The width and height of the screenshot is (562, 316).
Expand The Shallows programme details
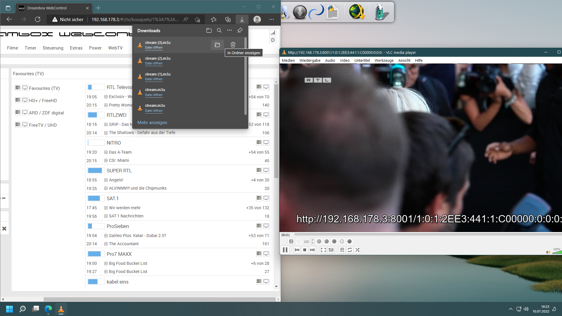click(x=106, y=133)
